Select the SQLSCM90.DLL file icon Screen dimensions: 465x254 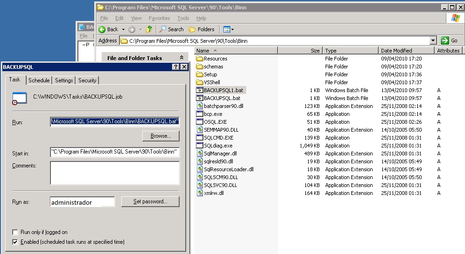pyautogui.click(x=200, y=177)
